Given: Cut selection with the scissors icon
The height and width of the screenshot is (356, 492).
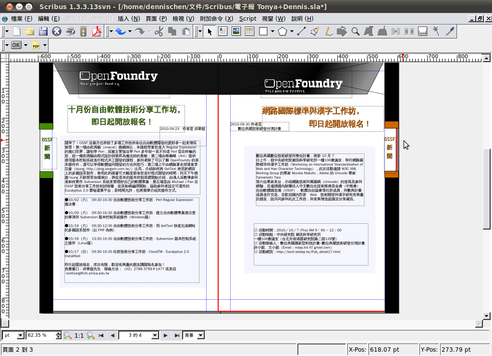Looking at the screenshot, I should pyautogui.click(x=159, y=31).
